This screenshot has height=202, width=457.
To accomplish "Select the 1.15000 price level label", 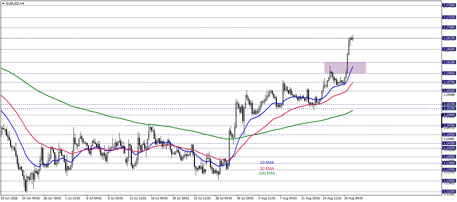I will tap(449, 115).
